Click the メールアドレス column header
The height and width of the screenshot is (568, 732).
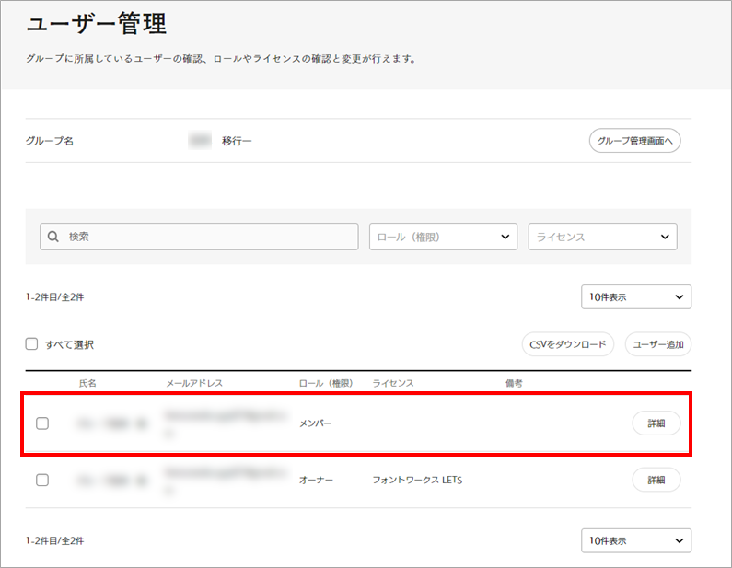point(194,382)
